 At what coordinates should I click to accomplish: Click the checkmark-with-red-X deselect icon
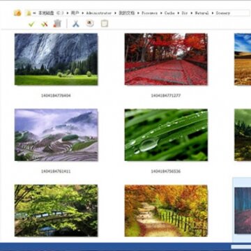pos(45,24)
